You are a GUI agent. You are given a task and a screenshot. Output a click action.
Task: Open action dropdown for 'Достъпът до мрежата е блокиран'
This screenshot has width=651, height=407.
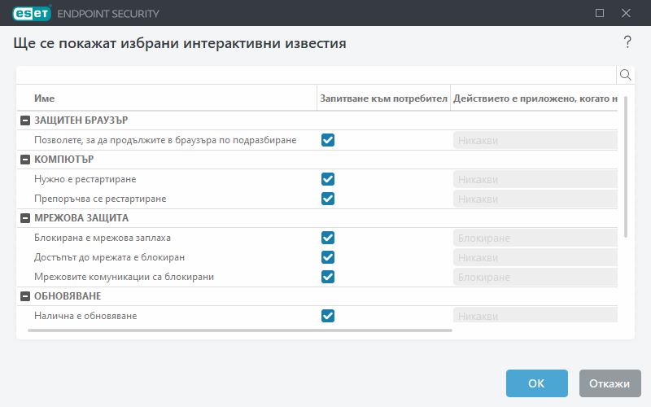(x=535, y=257)
